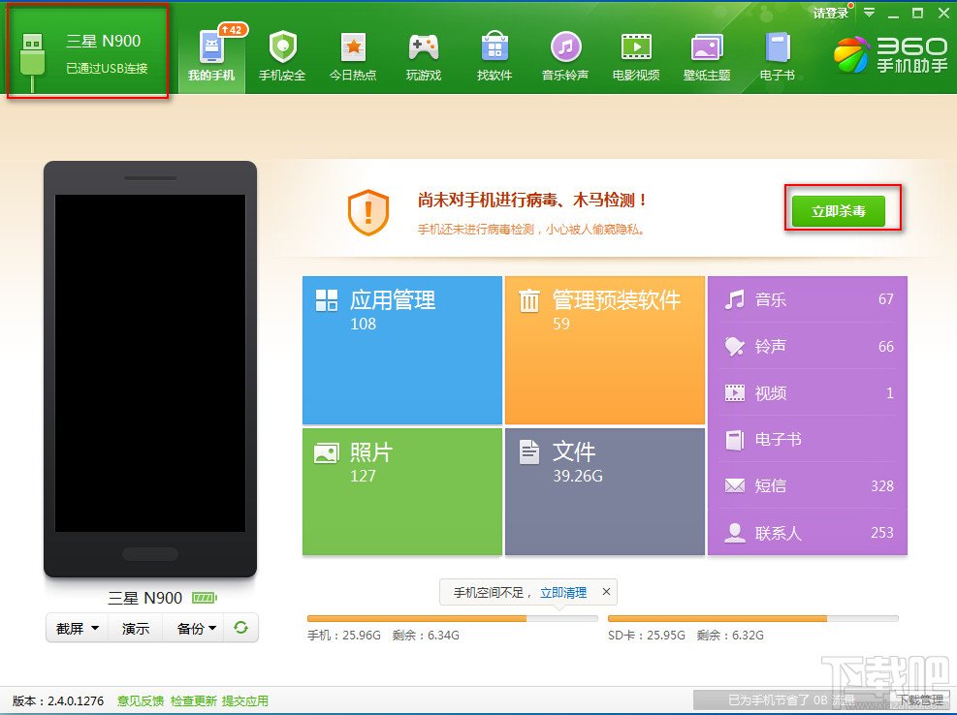Image resolution: width=957 pixels, height=715 pixels.
Task: Browse games via the 玩游戏 icon
Action: click(x=424, y=53)
